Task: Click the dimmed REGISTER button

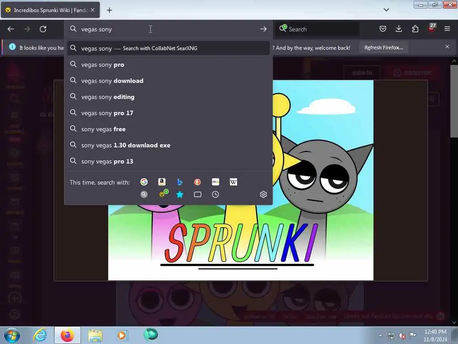Action: 412,73
